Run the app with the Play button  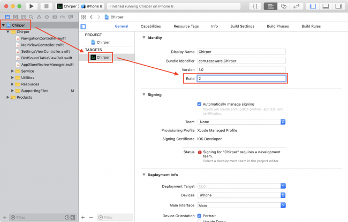[31, 6]
